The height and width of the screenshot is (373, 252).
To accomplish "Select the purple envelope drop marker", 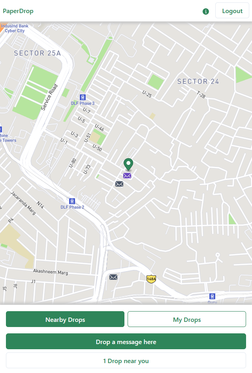I will (x=127, y=176).
